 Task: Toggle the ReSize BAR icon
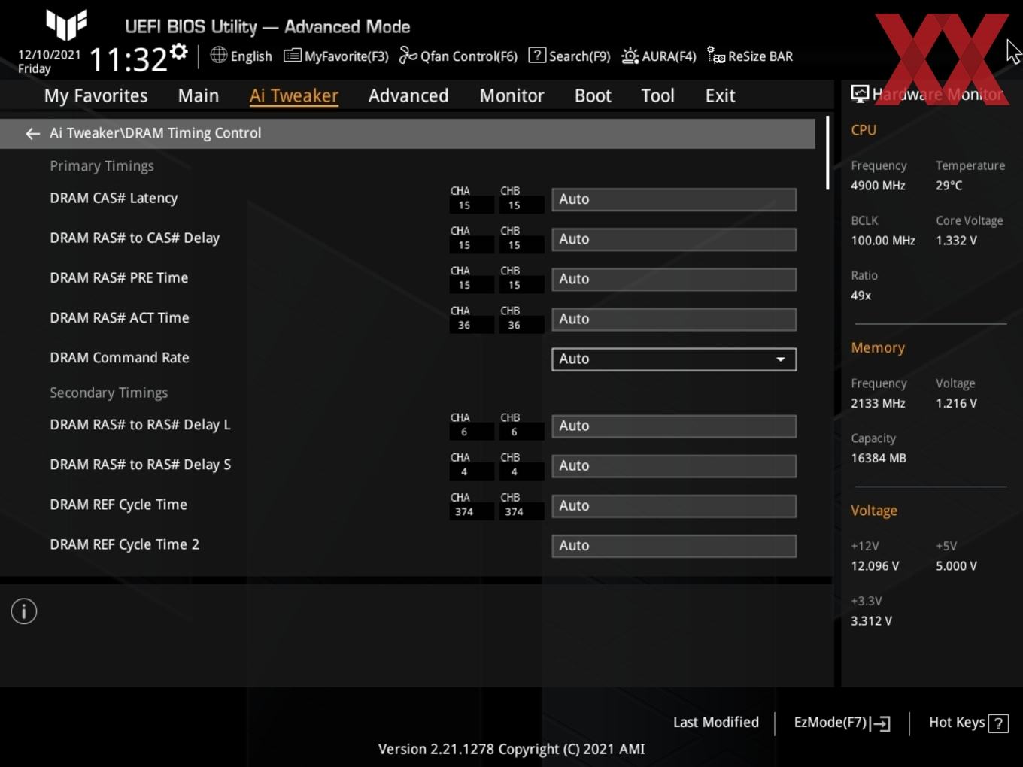click(716, 56)
